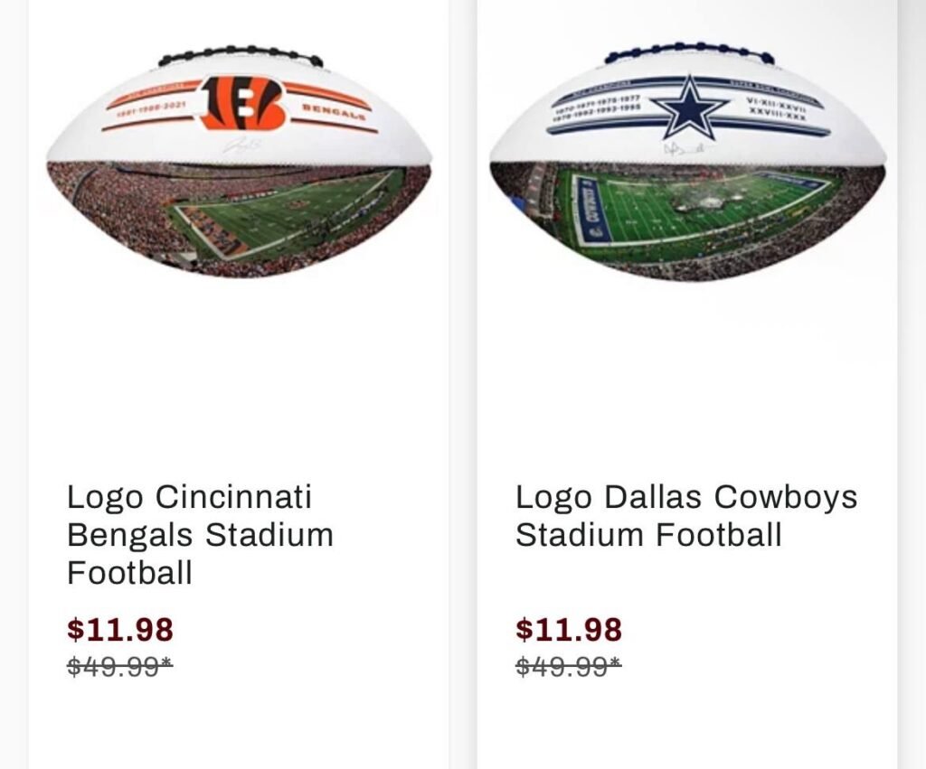The height and width of the screenshot is (769, 926).
Task: Click the navy laces on Cowboys football
Action: point(689,52)
